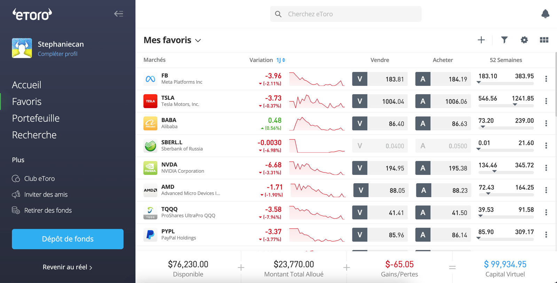Screen dimensions: 557x283
Task: Click the $ 99,934.95 Capital Virtuel value
Action: [x=505, y=264]
